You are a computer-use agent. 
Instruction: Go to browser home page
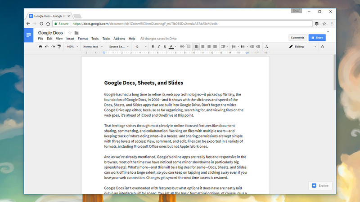point(48,24)
